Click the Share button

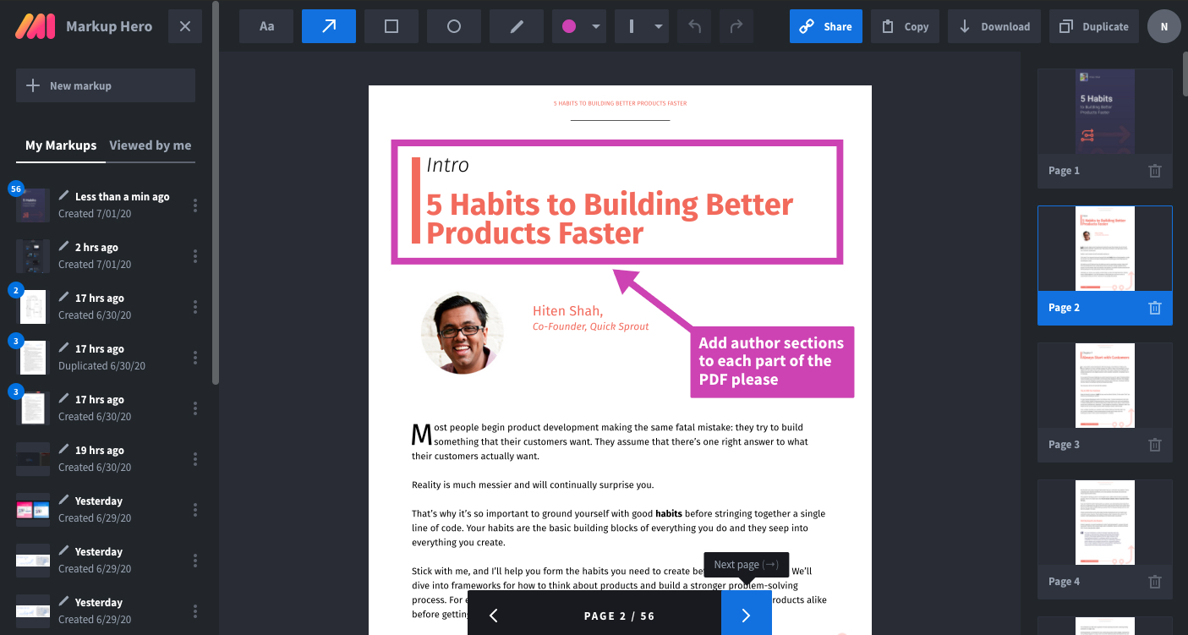(x=826, y=26)
